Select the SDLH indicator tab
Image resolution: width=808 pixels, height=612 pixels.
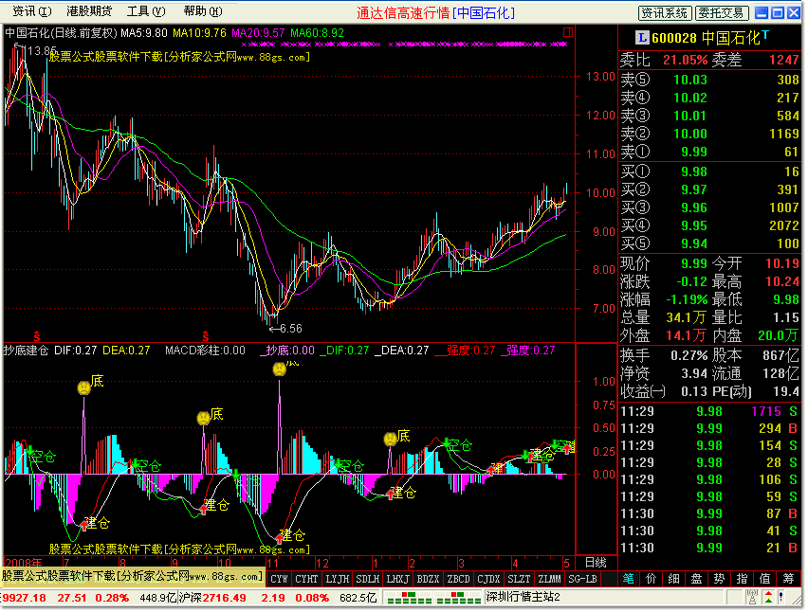point(368,579)
